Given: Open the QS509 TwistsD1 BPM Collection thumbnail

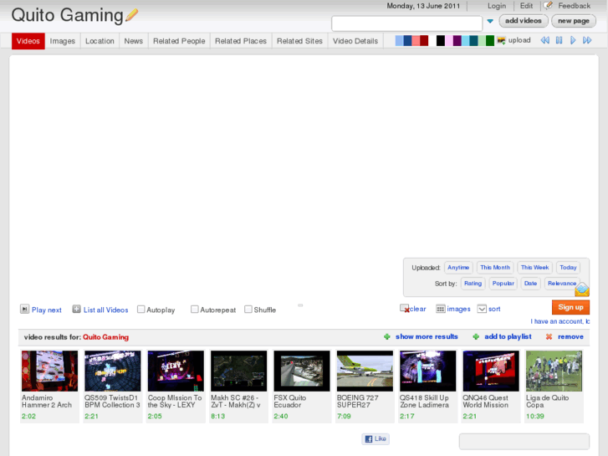Looking at the screenshot, I should click(x=113, y=371).
